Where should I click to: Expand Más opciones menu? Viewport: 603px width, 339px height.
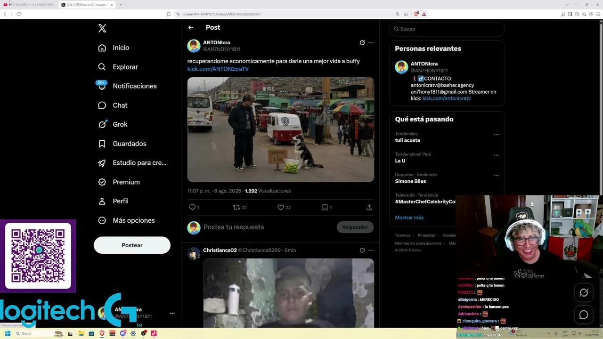(x=126, y=220)
